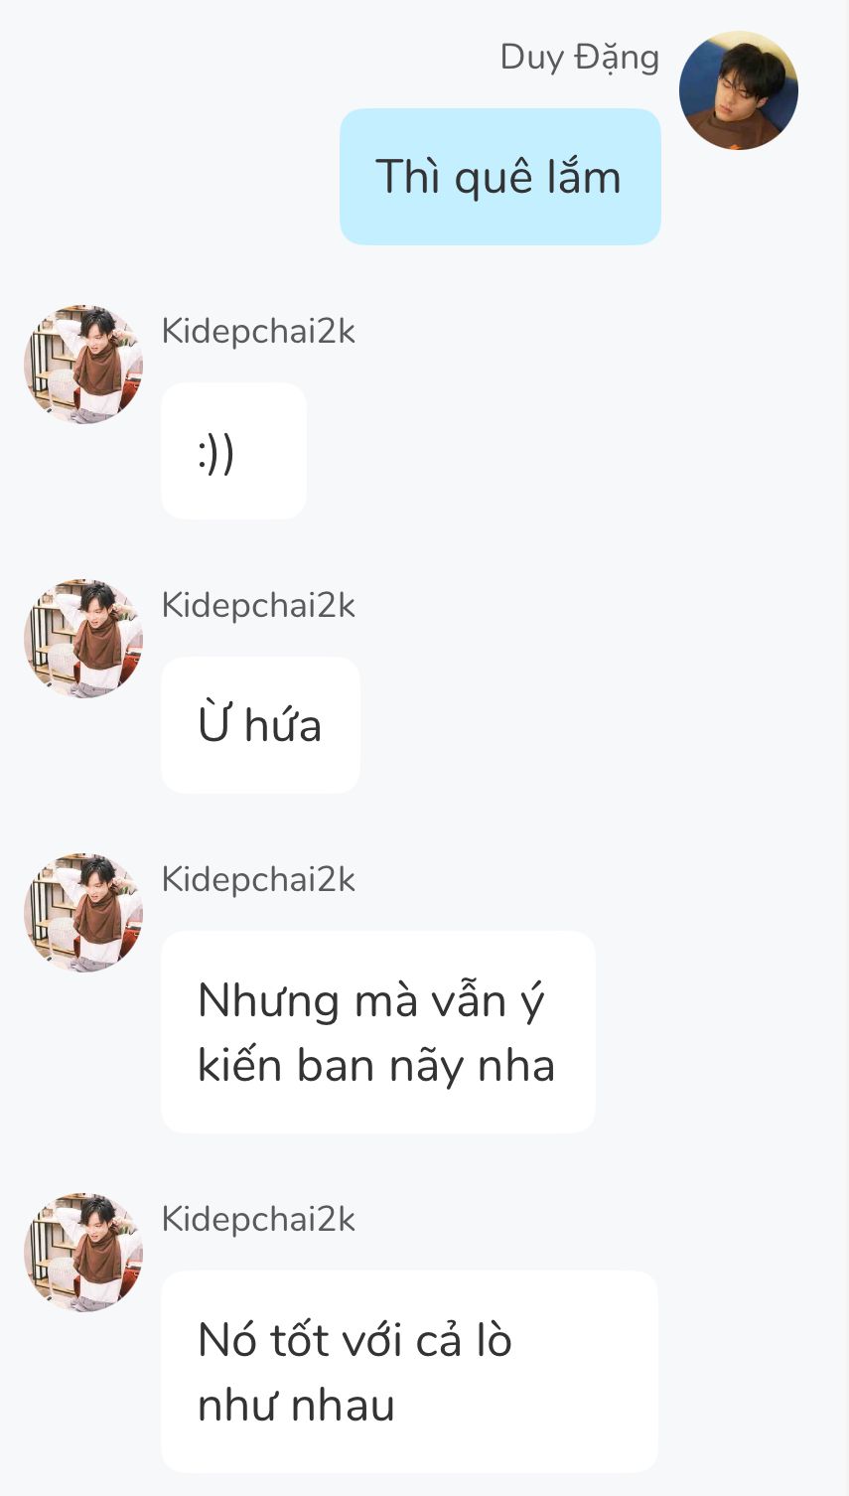Screen dimensions: 849x1496
Task: Select the ":))" message bubble
Action: click(233, 451)
